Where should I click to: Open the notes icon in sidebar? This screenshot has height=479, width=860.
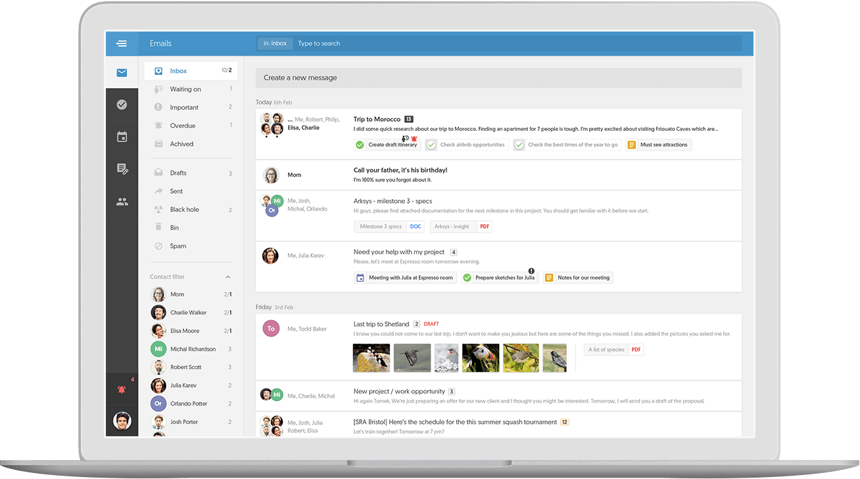coord(122,169)
